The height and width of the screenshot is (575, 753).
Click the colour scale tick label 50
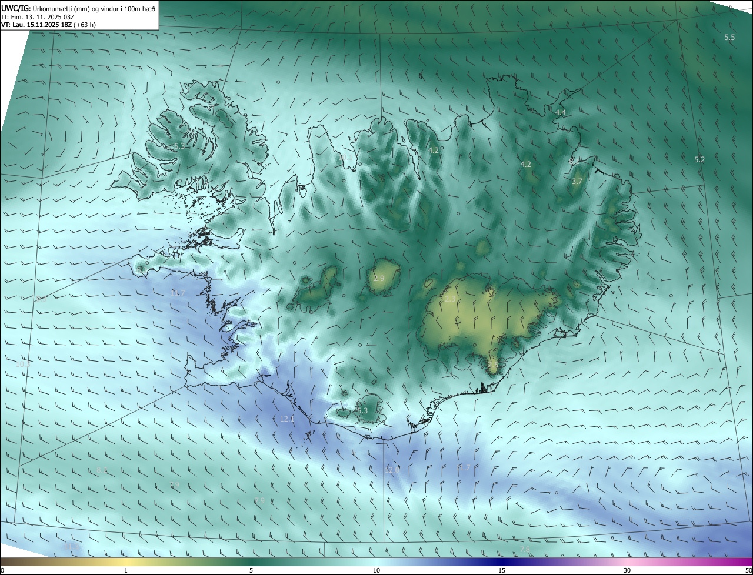coord(748,570)
